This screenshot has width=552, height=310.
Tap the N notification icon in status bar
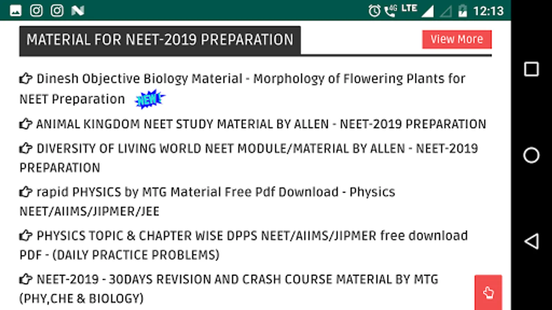tap(78, 11)
